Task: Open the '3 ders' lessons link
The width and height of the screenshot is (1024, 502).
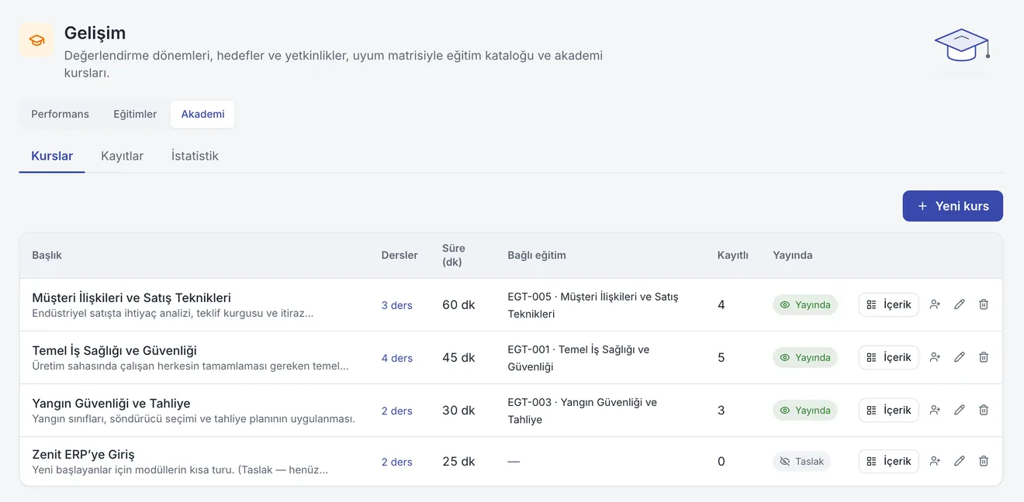Action: click(x=396, y=305)
